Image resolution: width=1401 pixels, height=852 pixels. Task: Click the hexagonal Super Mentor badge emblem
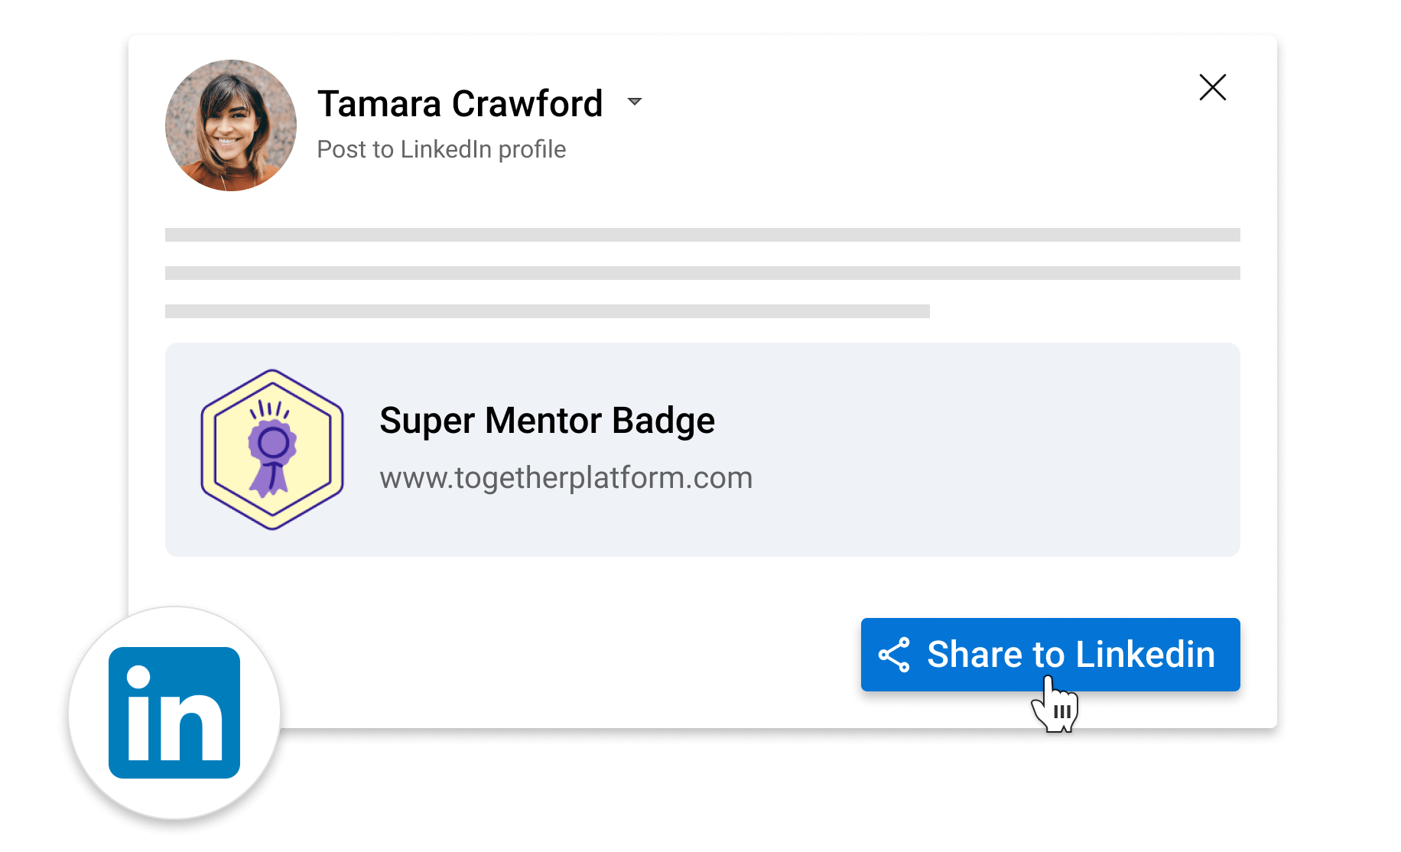click(x=272, y=448)
